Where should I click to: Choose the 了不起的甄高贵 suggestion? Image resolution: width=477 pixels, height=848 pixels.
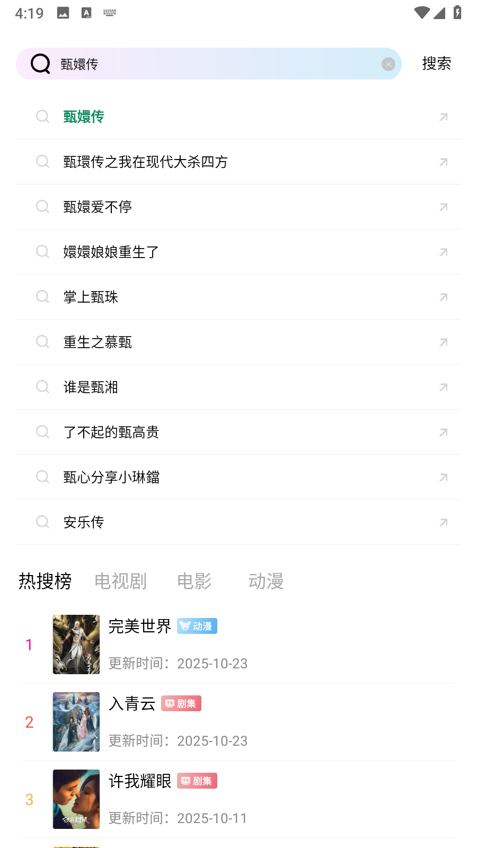click(111, 432)
